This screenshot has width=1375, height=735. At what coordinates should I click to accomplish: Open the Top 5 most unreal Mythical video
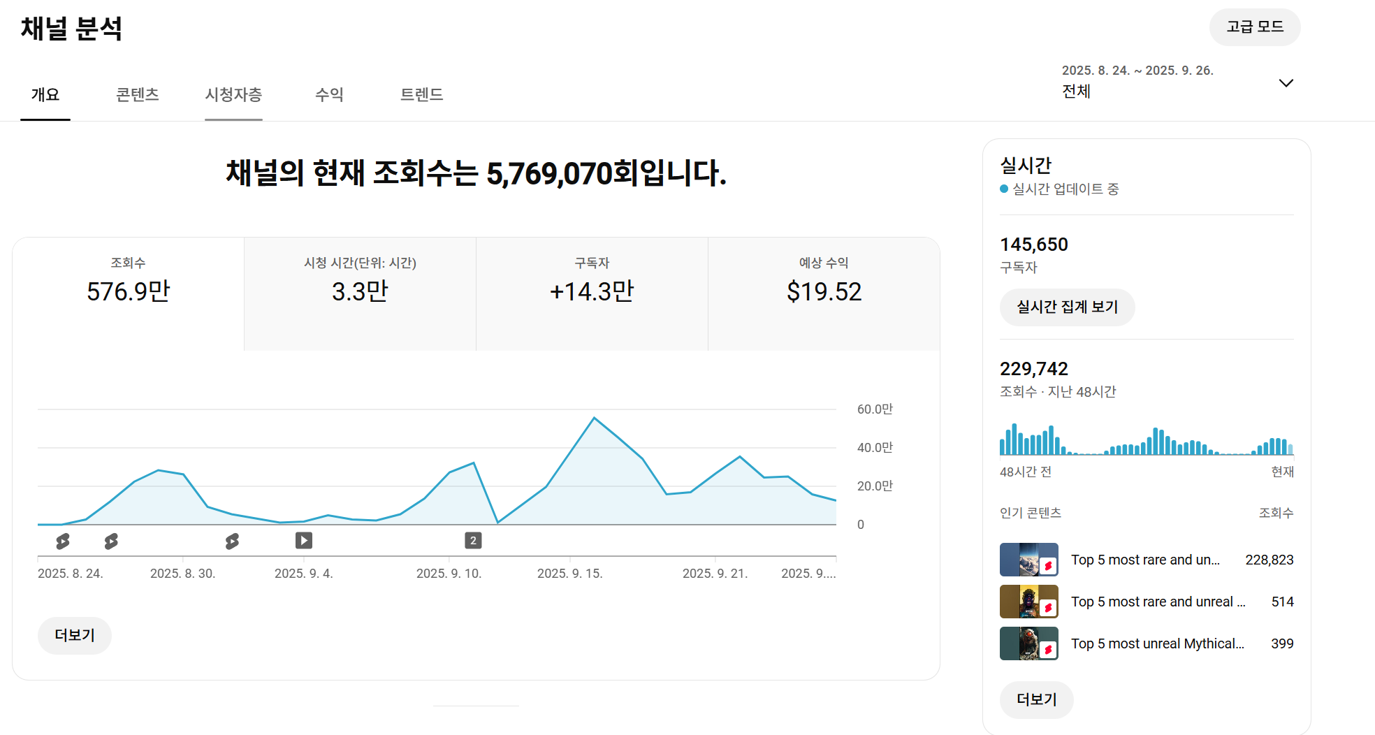1157,643
